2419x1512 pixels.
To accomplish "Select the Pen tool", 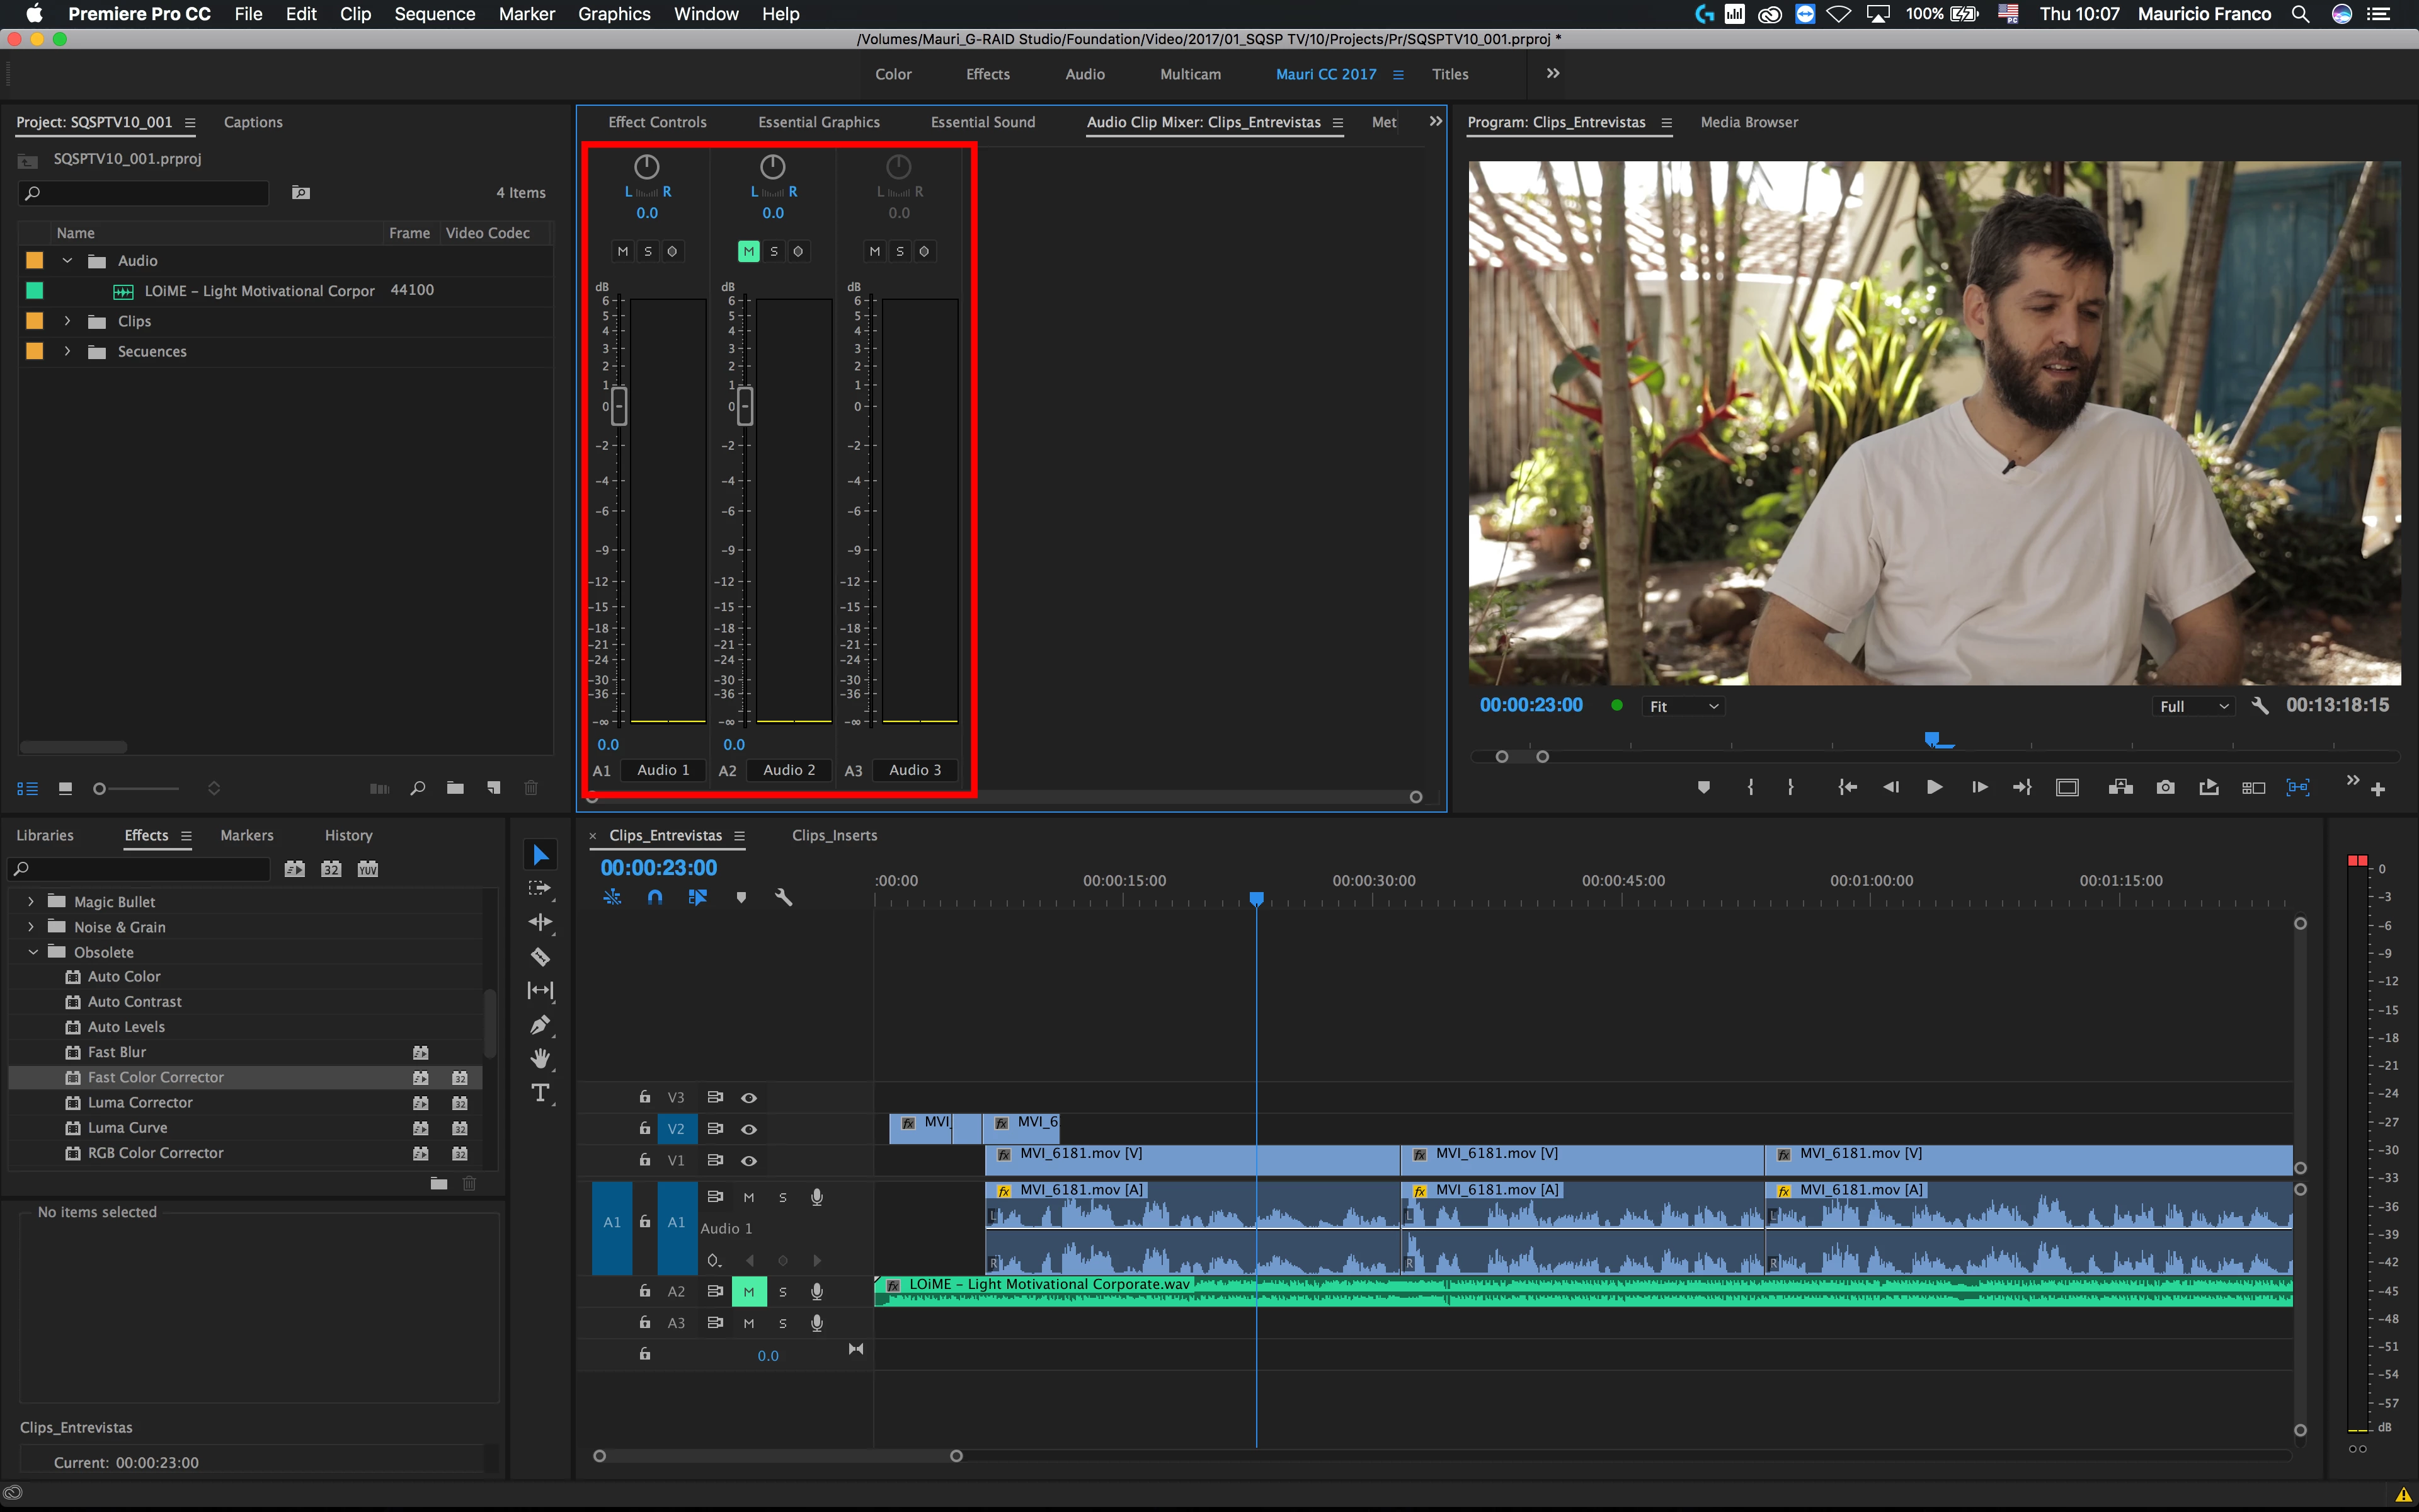I will pos(540,1025).
